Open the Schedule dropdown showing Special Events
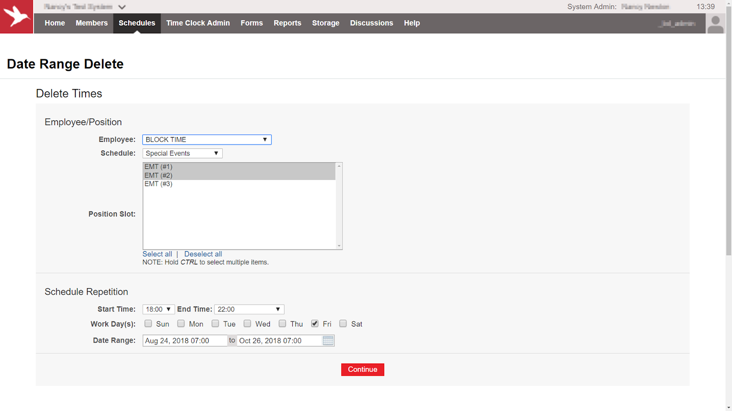The height and width of the screenshot is (411, 732). 183,153
